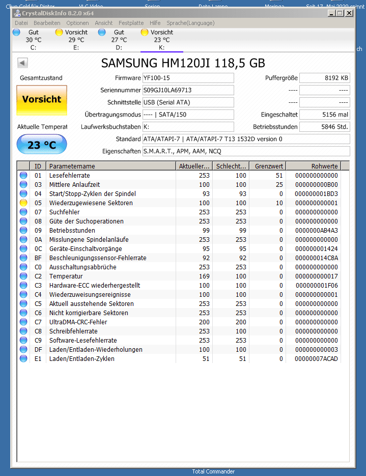Image resolution: width=366 pixels, height=476 pixels.
Task: Open the Optionen menu
Action: click(77, 23)
